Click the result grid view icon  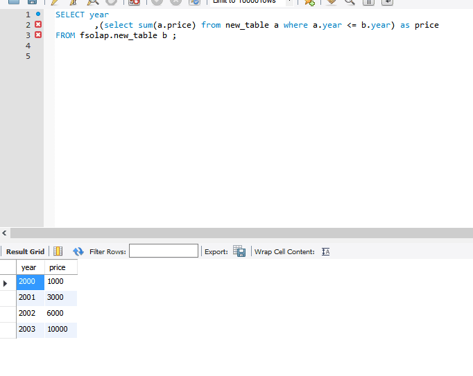coord(58,251)
